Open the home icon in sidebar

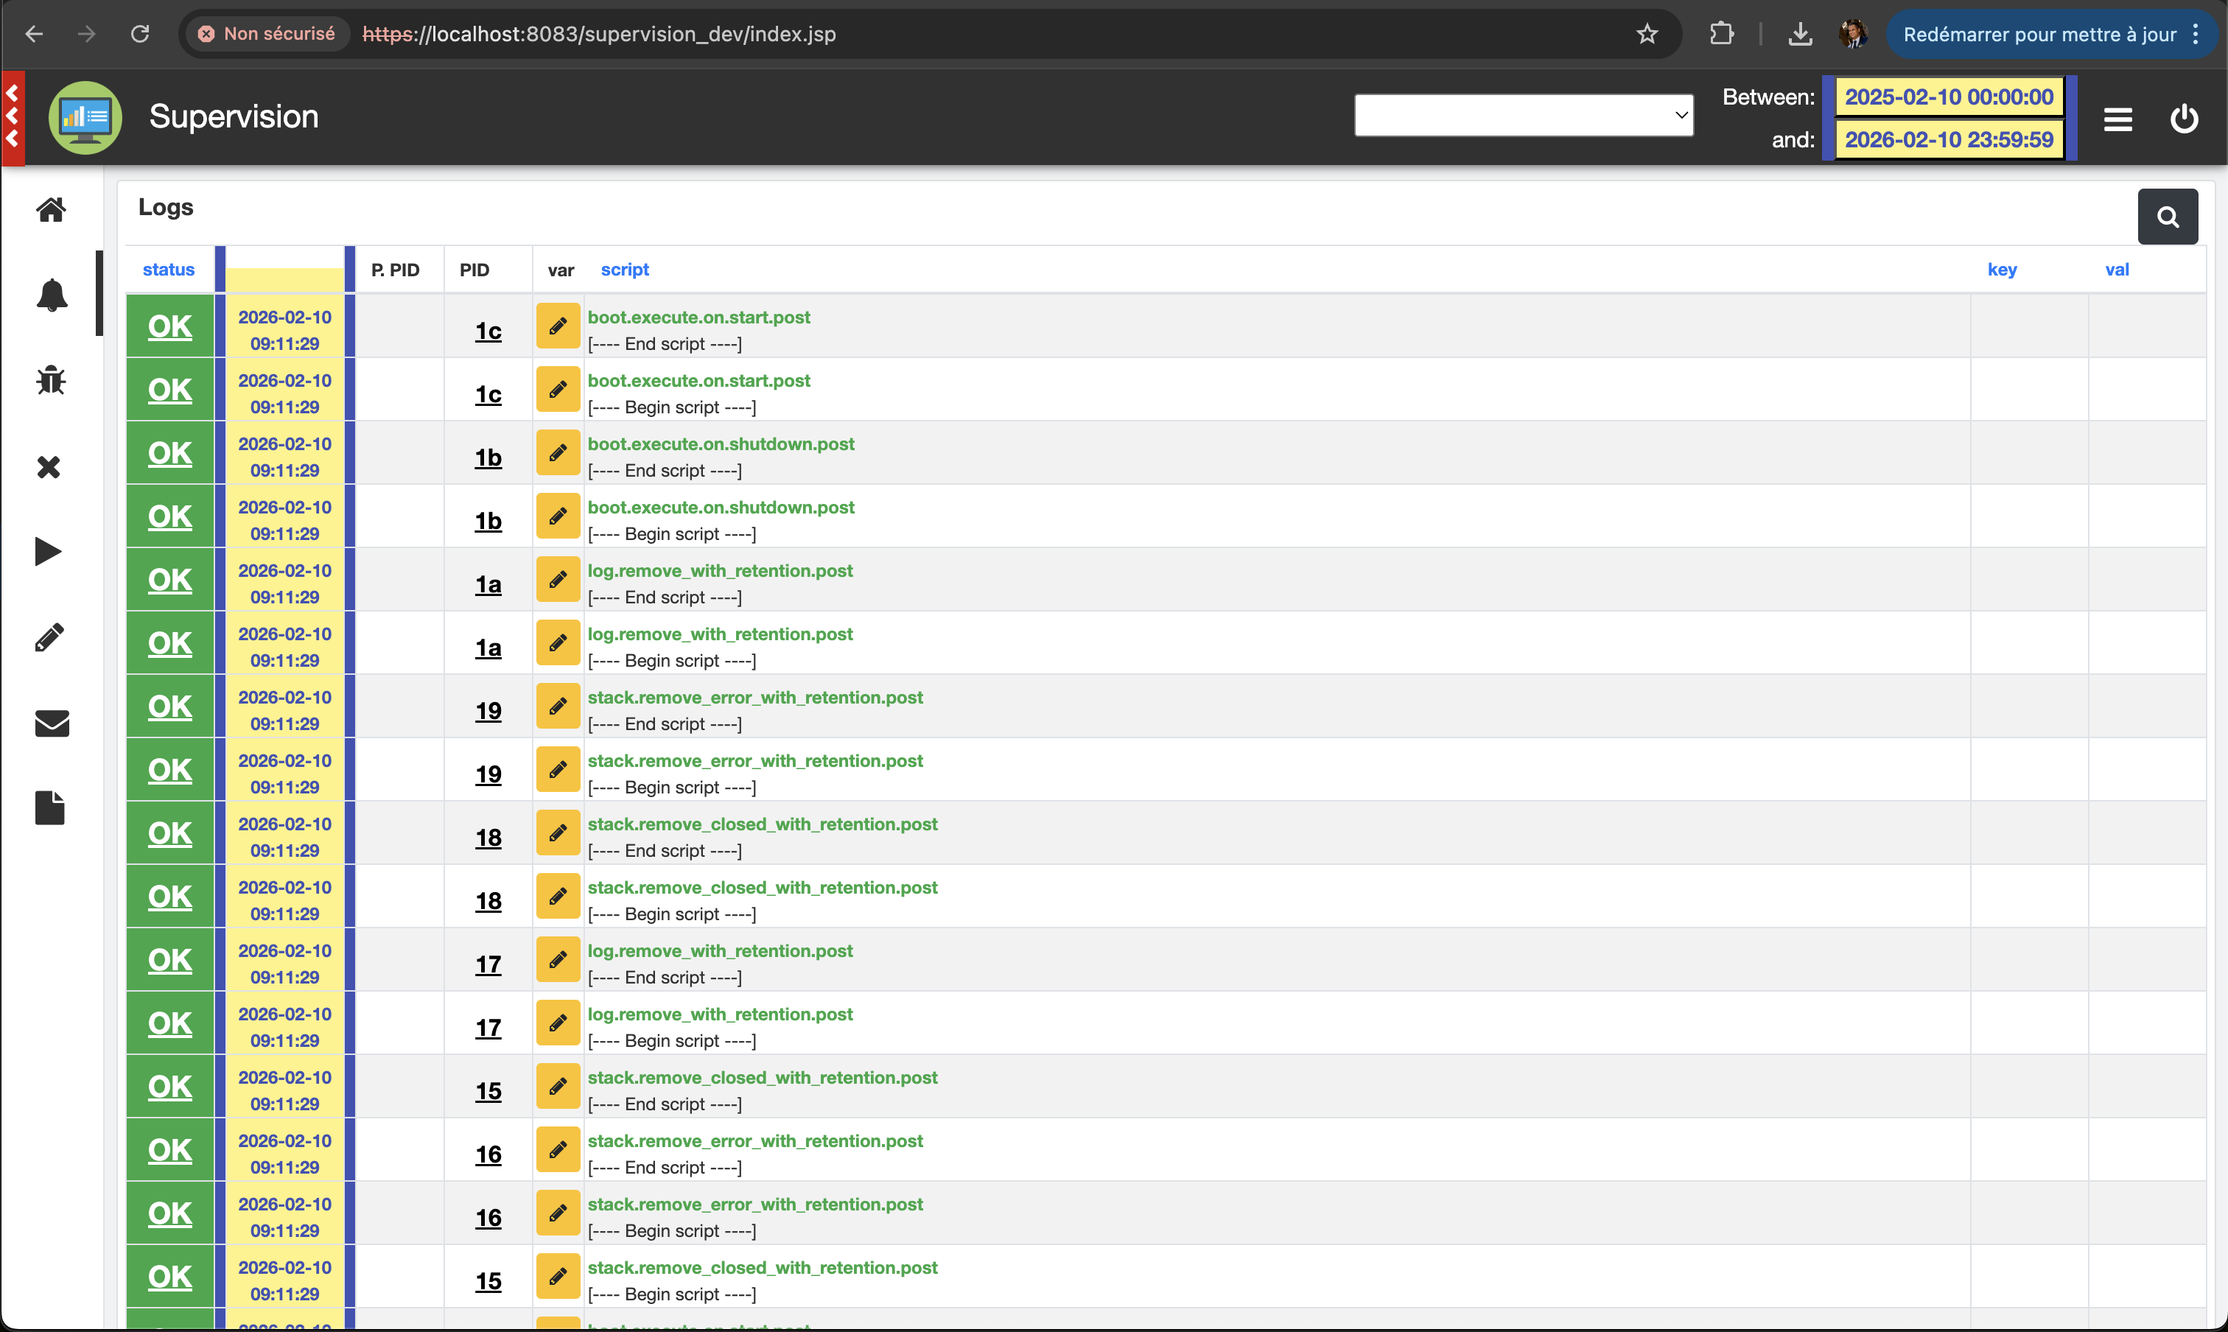pyautogui.click(x=51, y=209)
